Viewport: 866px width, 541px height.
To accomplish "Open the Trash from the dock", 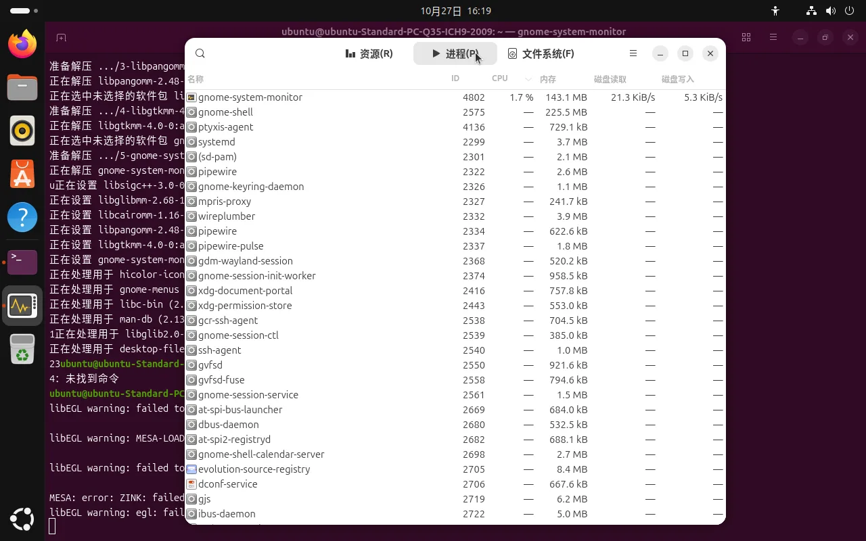I will pyautogui.click(x=22, y=349).
